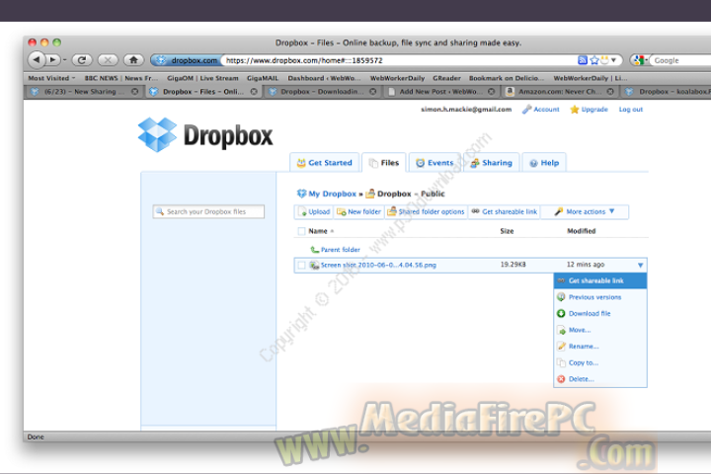Open the Events tab

[x=434, y=163]
